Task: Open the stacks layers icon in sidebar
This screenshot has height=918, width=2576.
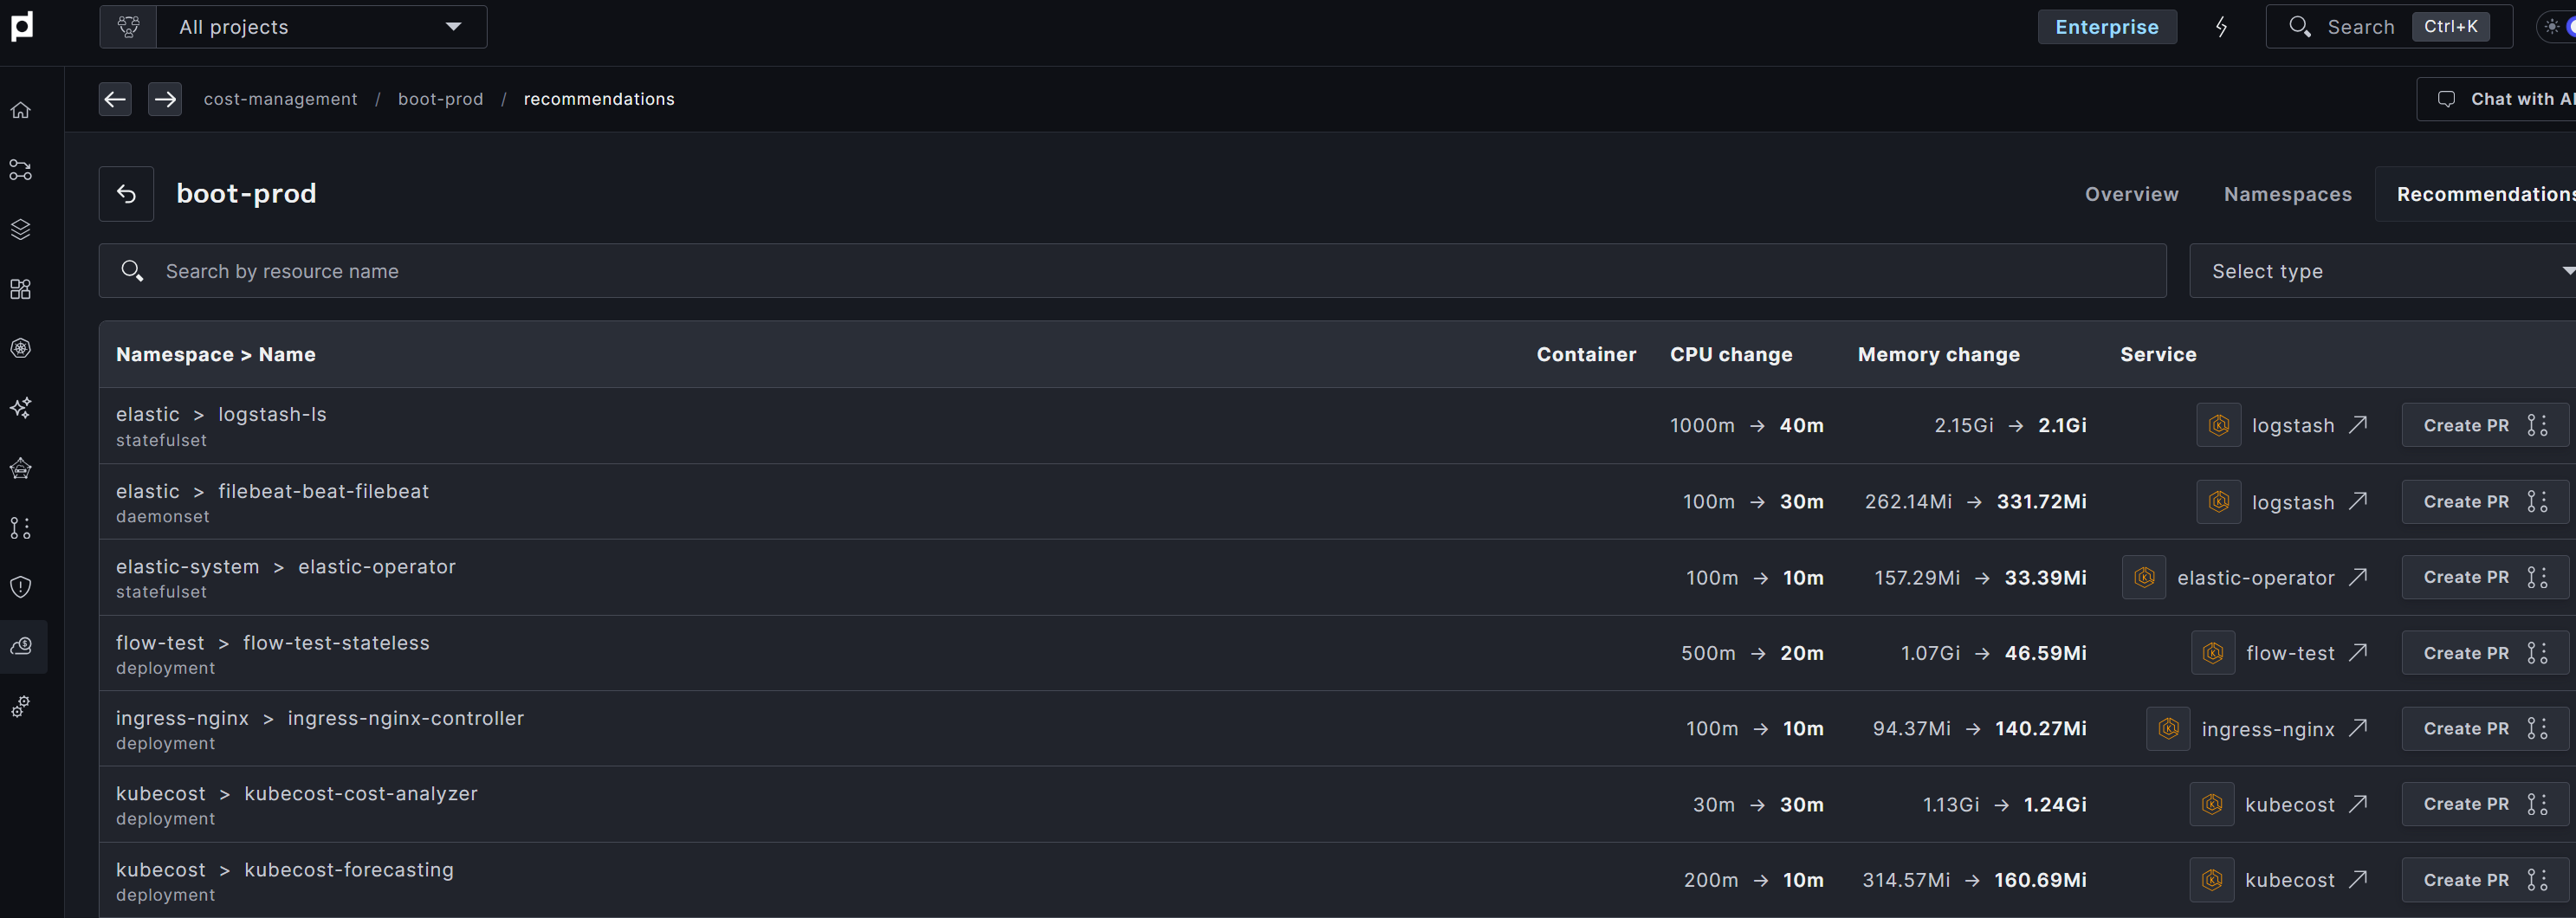Action: coord(21,229)
